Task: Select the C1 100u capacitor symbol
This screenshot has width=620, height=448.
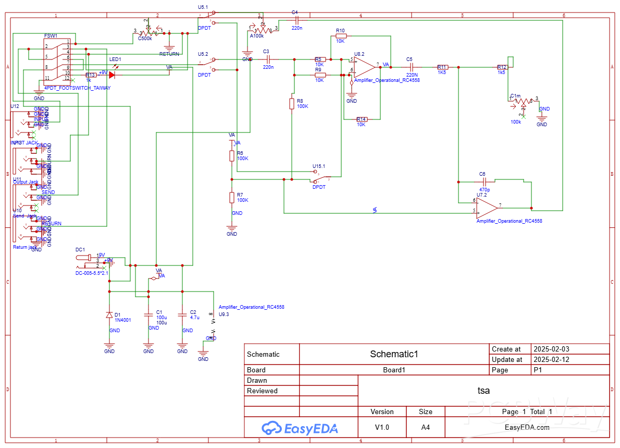Action: coord(148,314)
